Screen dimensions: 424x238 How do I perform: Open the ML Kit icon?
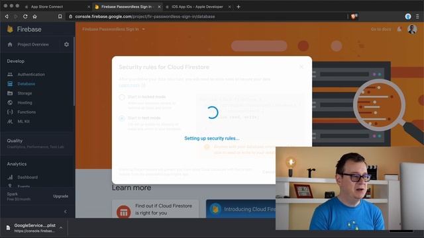pos(10,122)
